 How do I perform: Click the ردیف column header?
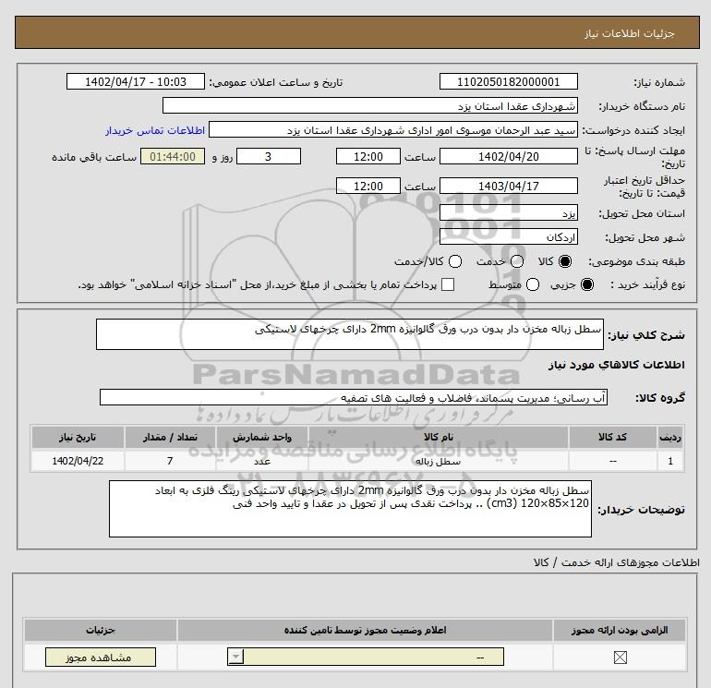[670, 437]
